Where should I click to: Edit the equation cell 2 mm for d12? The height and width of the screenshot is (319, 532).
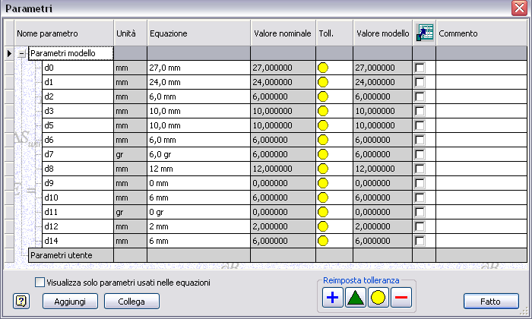coord(199,226)
